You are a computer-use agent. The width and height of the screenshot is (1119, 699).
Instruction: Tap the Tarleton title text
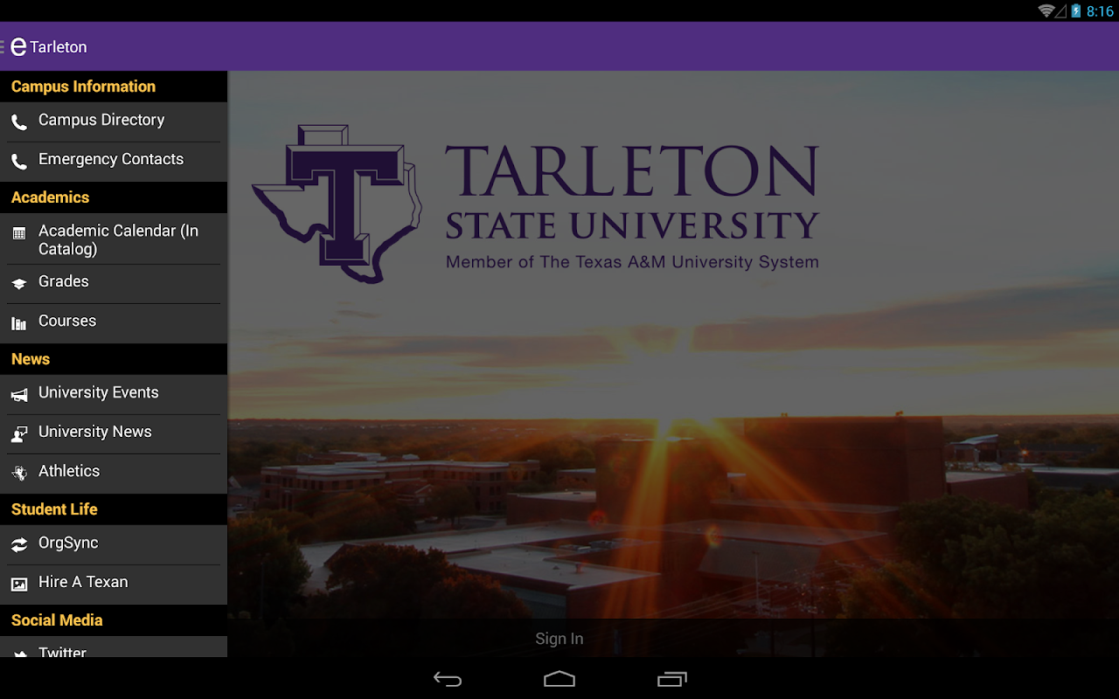click(x=59, y=47)
